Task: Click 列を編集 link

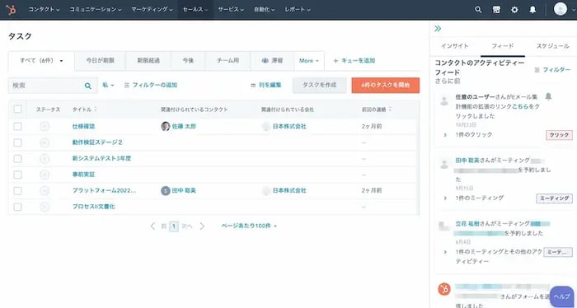Action: click(x=266, y=86)
